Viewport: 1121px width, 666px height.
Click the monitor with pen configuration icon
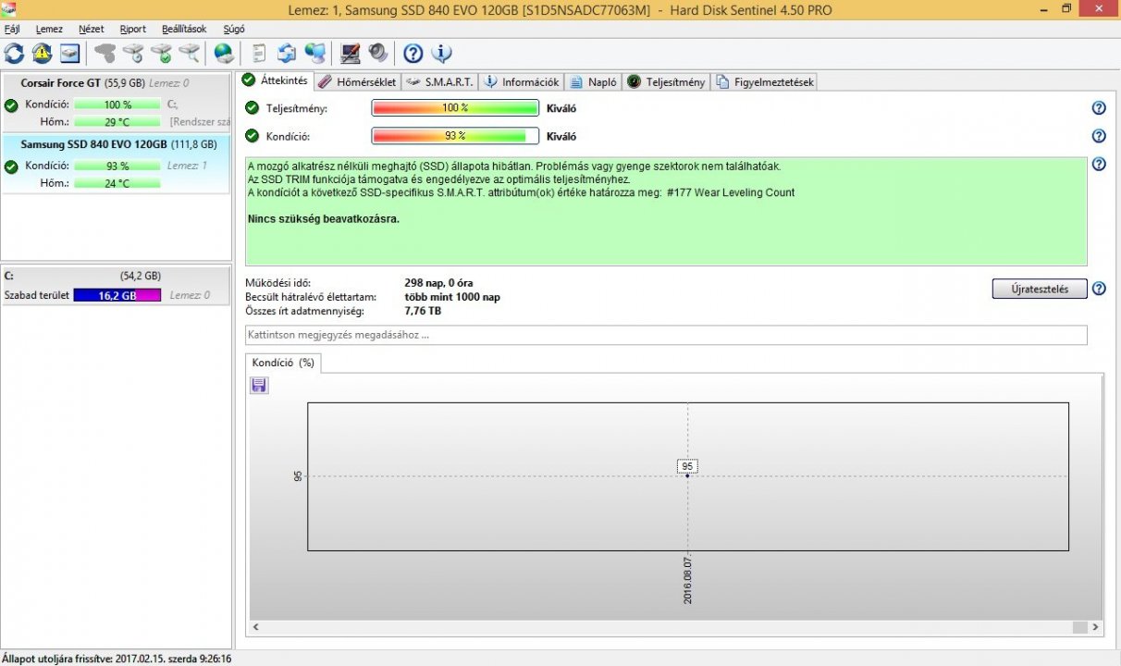click(x=350, y=53)
